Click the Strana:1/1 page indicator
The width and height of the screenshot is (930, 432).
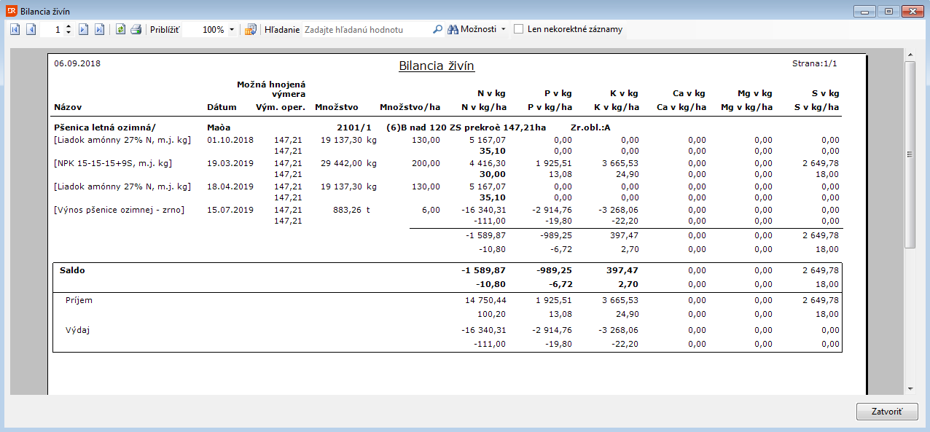click(x=815, y=63)
